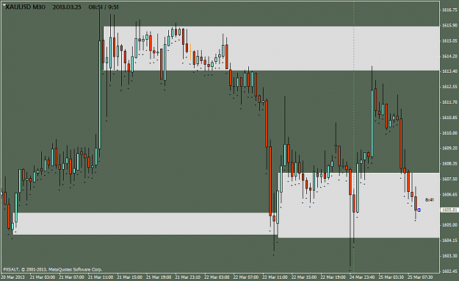Click the small triangle in the top-left chart corner

4,4
